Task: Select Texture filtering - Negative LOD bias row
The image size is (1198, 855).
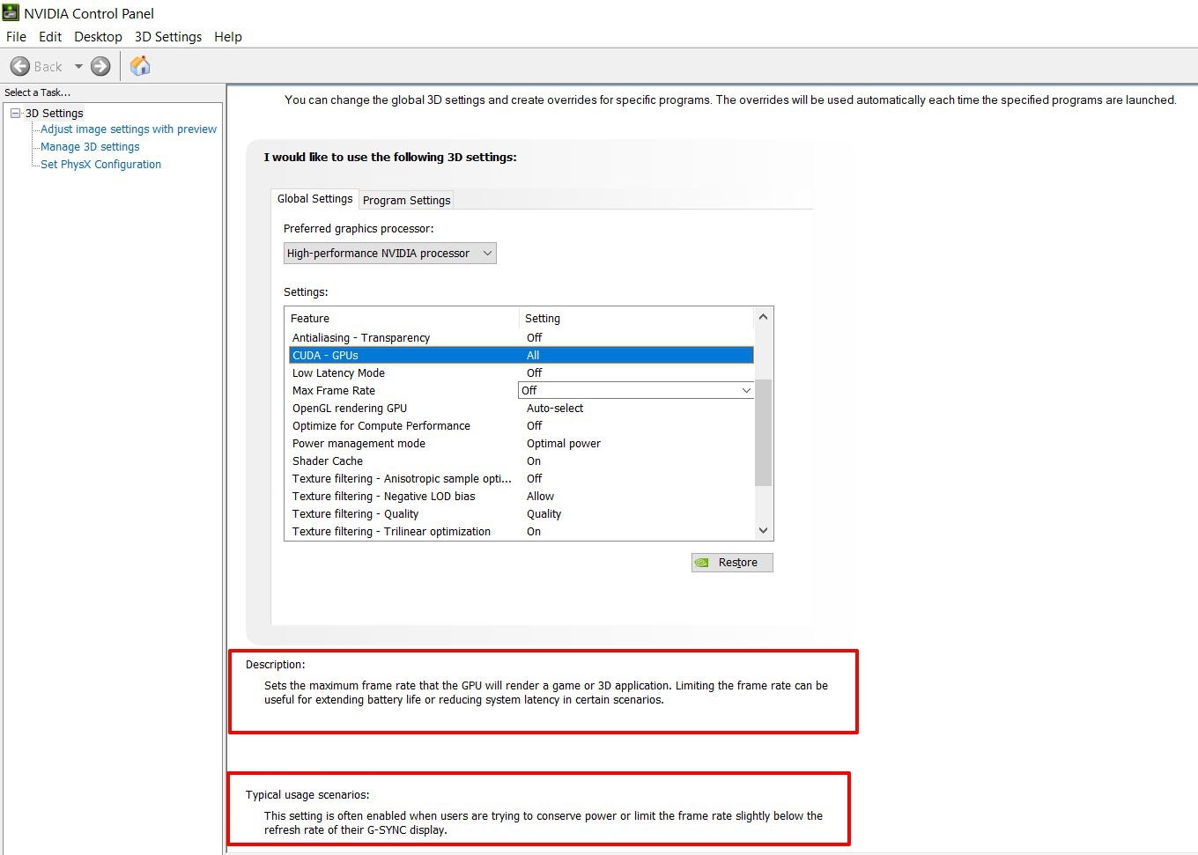Action: point(521,497)
